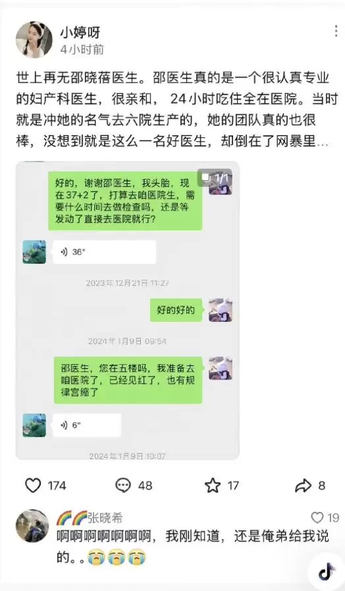Tap the like count 174
Screen dimensions: 345x591
(x=57, y=486)
